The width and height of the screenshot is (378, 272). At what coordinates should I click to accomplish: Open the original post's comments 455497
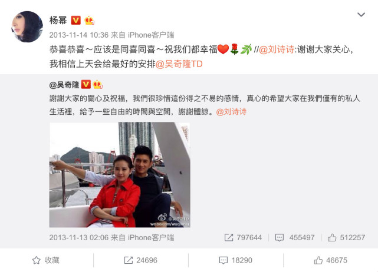(295, 238)
